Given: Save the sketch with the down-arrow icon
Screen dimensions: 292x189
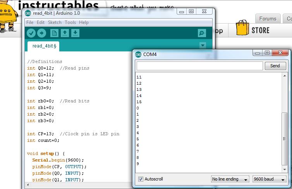Looking at the screenshot, I should pos(75,33).
